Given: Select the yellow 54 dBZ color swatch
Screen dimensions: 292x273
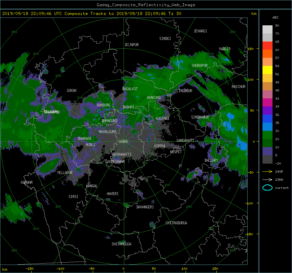Looking at the screenshot, I should [x=267, y=70].
